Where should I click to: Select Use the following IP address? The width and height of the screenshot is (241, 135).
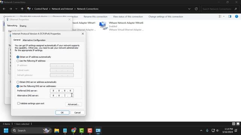coord(18,61)
